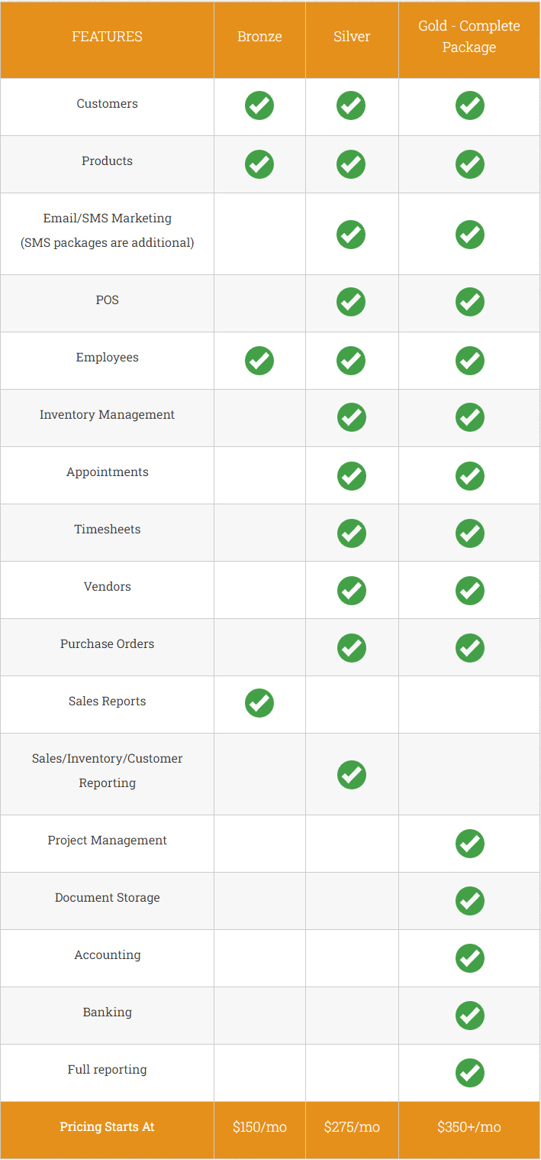Click the FEATURES column heading

pyautogui.click(x=108, y=37)
